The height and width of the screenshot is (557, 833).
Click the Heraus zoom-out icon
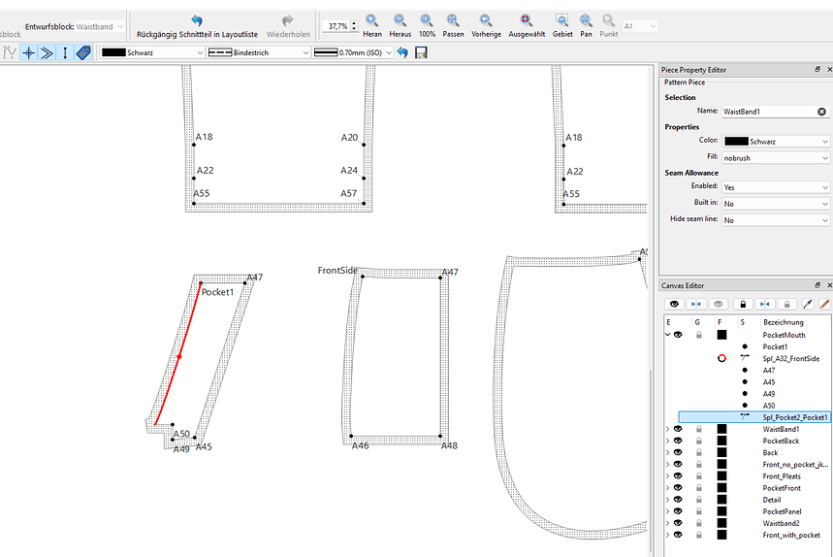(400, 20)
